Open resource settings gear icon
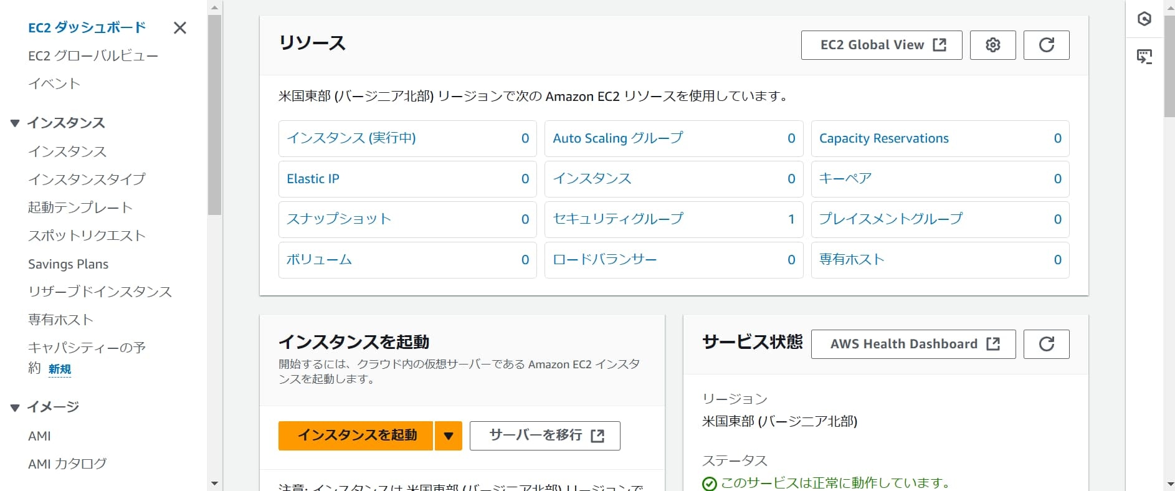Image resolution: width=1175 pixels, height=491 pixels. coord(993,45)
